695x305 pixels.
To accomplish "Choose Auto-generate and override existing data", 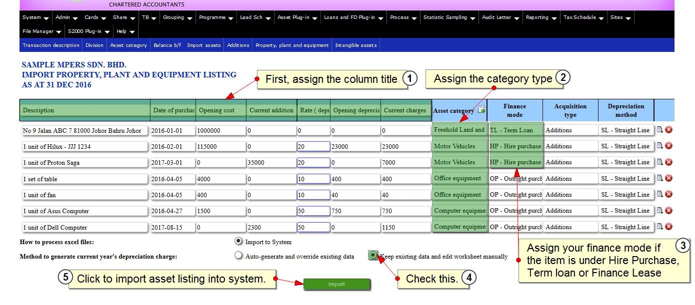I will [x=238, y=256].
